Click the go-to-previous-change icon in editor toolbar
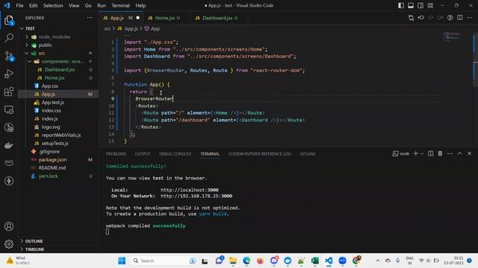 pyautogui.click(x=421, y=18)
